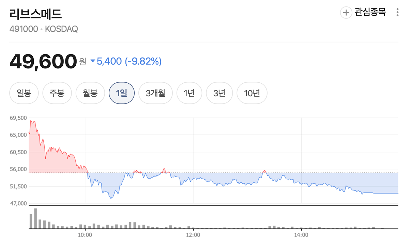Click the 491000 KOSDAQ ticker code text

coord(44,29)
